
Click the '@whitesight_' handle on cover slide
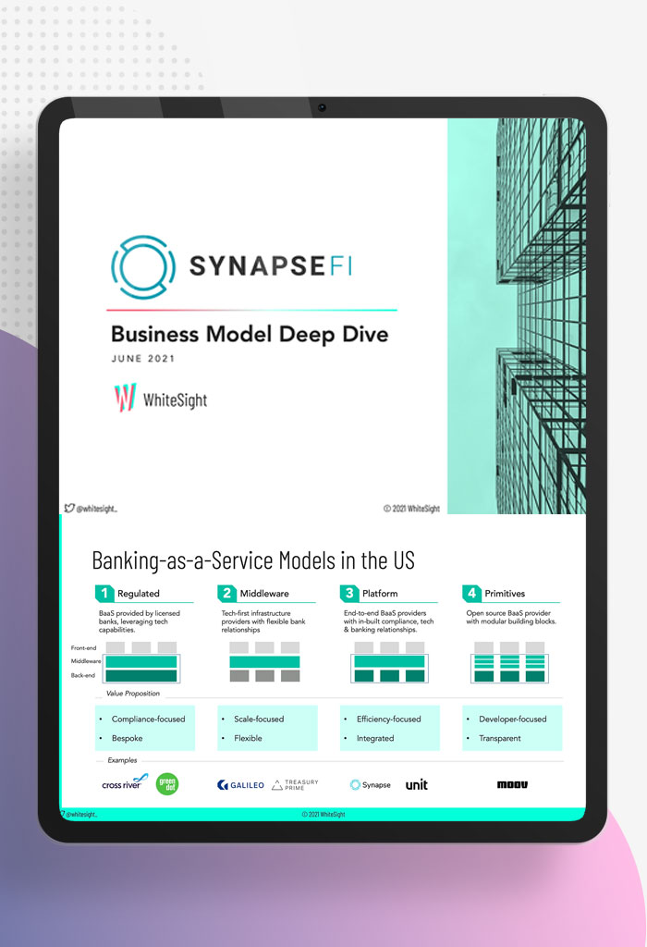(x=96, y=509)
